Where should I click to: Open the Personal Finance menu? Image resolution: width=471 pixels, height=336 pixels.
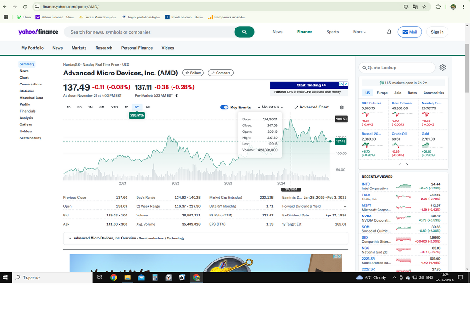click(x=137, y=48)
